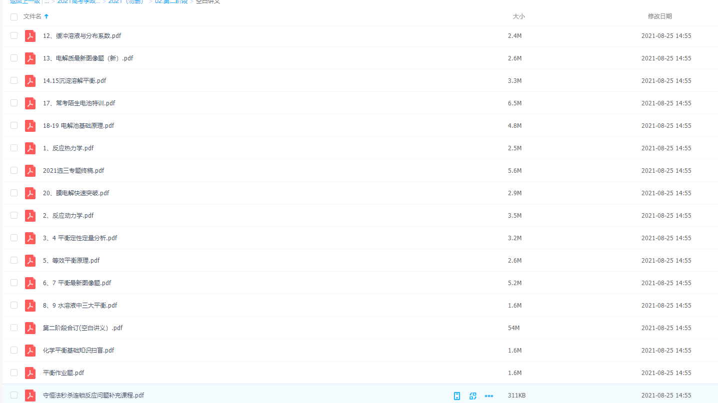Click the PDF icon of 第二阶段合订(空白讲义).pdf
718x403 pixels.
point(30,328)
